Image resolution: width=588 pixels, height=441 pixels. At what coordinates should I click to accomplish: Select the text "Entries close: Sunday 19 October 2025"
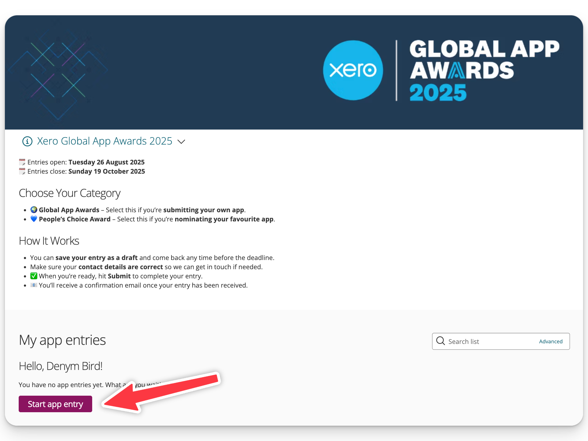pyautogui.click(x=86, y=171)
